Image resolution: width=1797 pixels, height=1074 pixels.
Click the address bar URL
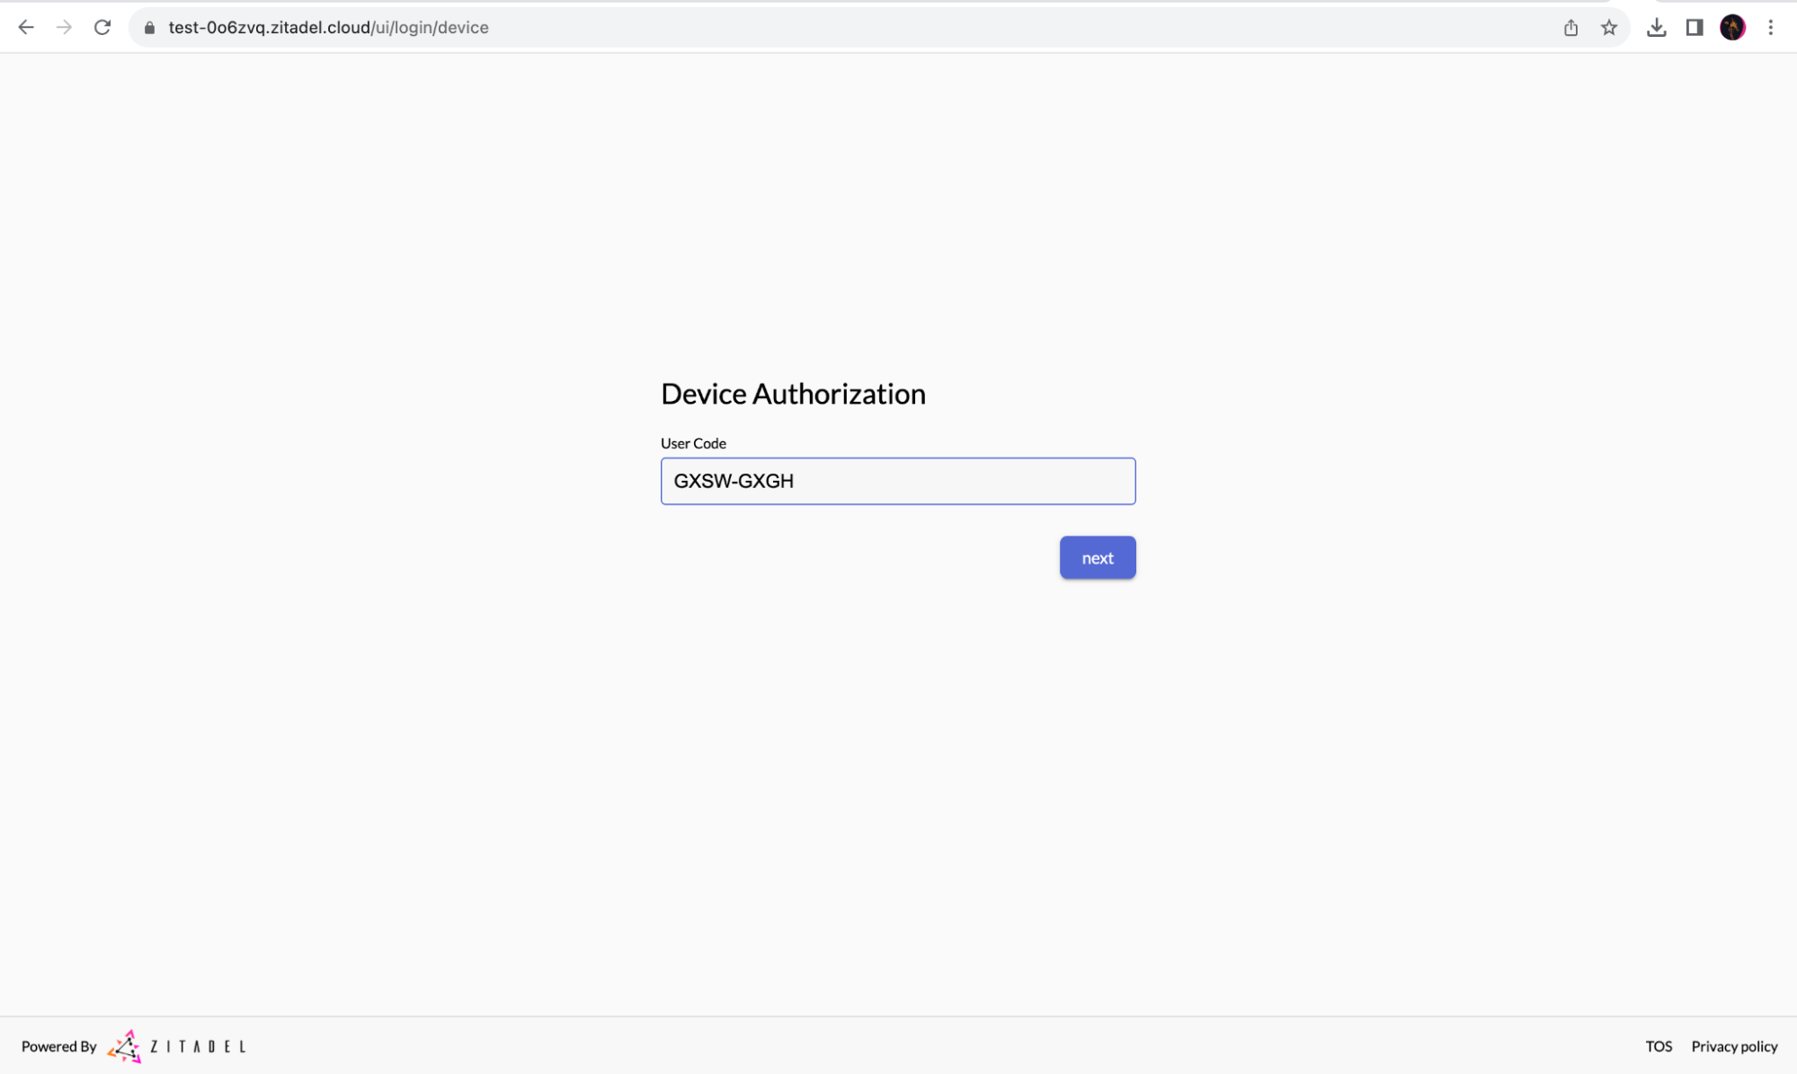point(328,28)
